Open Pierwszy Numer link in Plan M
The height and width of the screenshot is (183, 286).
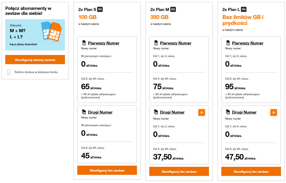pyautogui.click(x=176, y=43)
